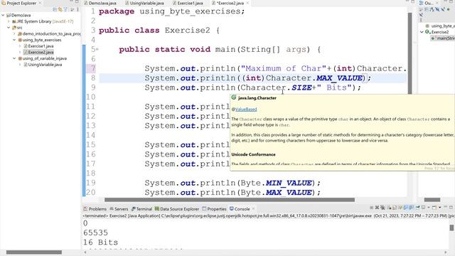
Task: Remove launch from console toolbar
Action: pos(377,208)
